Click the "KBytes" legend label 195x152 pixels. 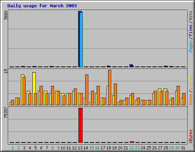pos(190,136)
